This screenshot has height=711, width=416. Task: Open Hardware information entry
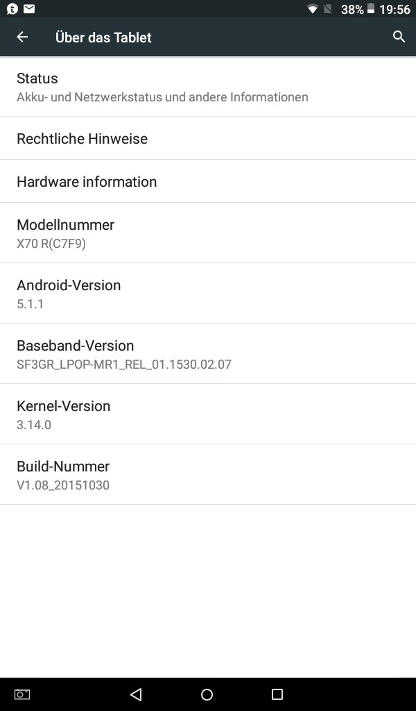pyautogui.click(x=208, y=181)
